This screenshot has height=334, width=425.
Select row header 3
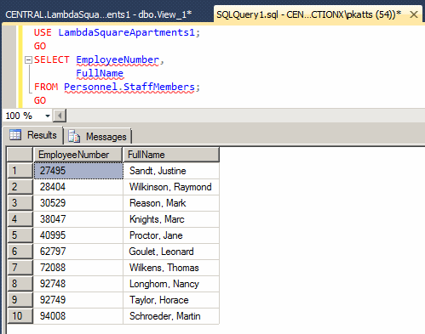tap(20, 203)
